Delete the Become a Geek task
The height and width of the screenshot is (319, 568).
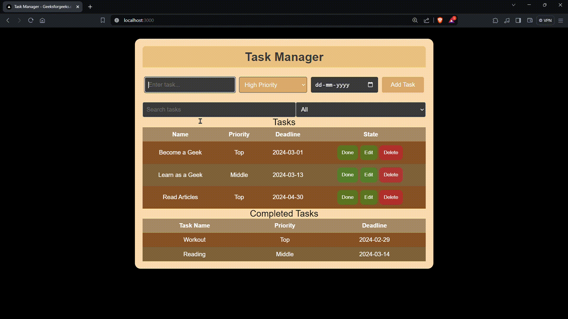[391, 153]
